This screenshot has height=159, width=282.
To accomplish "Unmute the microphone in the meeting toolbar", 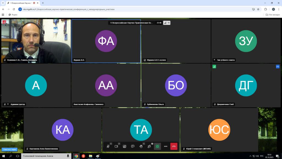I will pos(108,146).
